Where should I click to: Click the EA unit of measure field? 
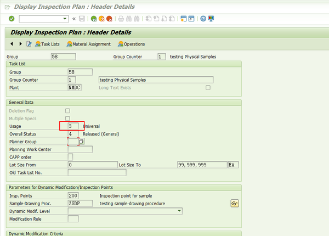click(x=234, y=165)
